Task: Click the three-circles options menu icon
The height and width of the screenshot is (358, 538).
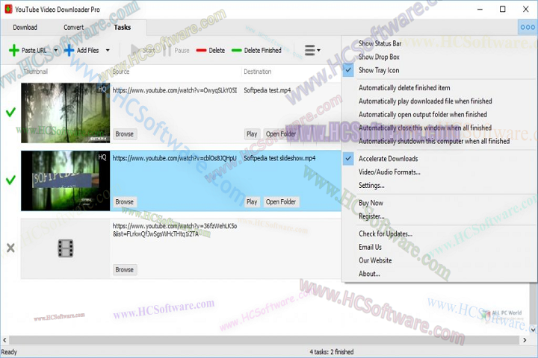Action: click(x=528, y=27)
